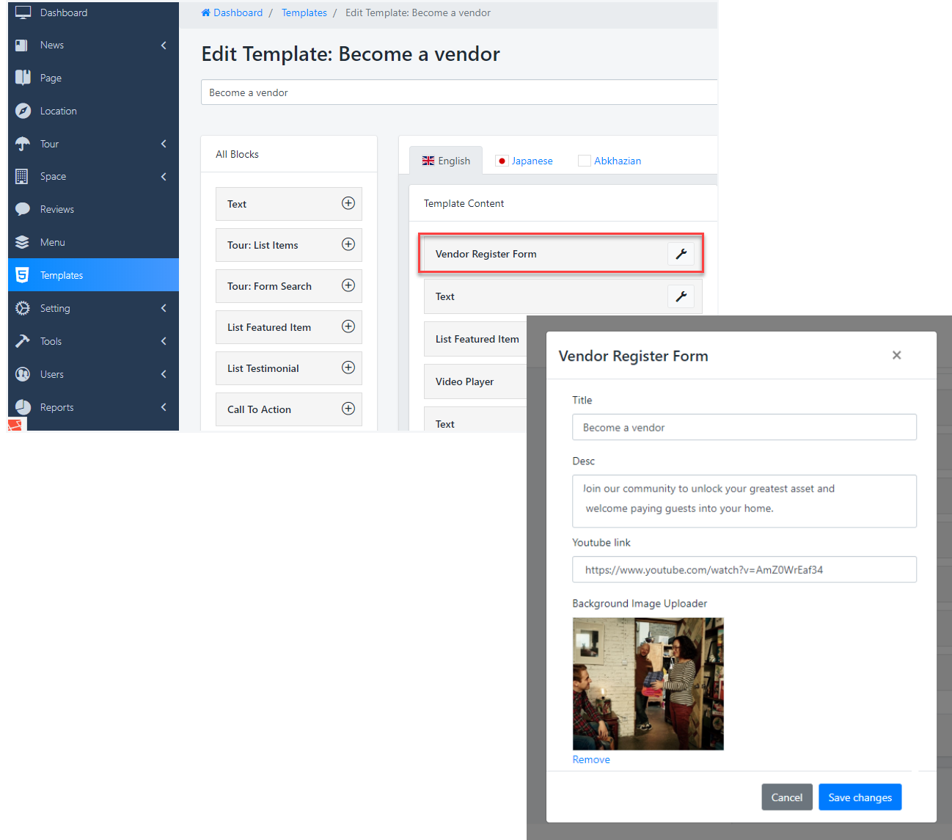Add the Call To Action block
Image resolution: width=952 pixels, height=840 pixels.
coord(348,409)
